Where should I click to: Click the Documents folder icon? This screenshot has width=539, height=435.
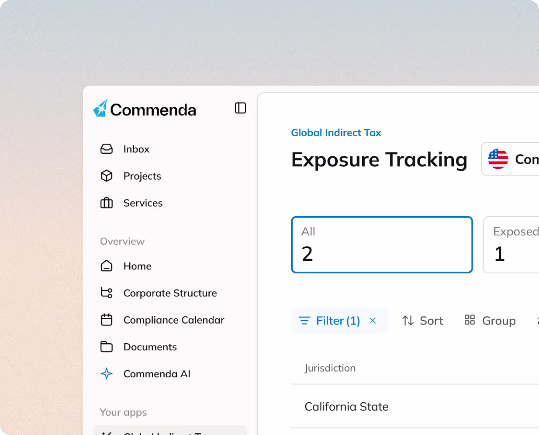tap(107, 347)
